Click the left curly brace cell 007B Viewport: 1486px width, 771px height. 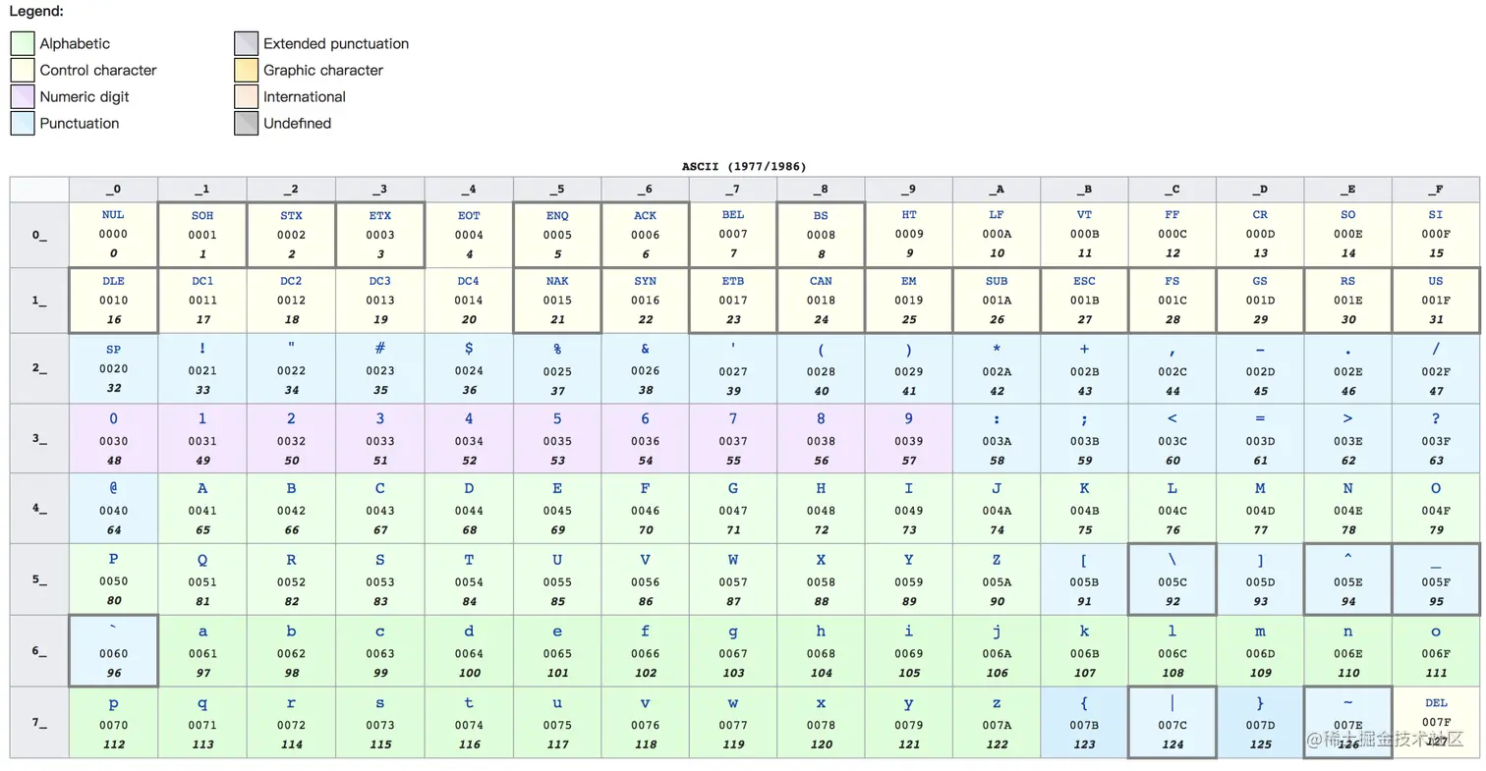[x=1084, y=722]
